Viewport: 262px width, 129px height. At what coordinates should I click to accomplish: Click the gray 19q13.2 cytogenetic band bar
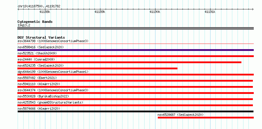pyautogui.click(x=135, y=28)
